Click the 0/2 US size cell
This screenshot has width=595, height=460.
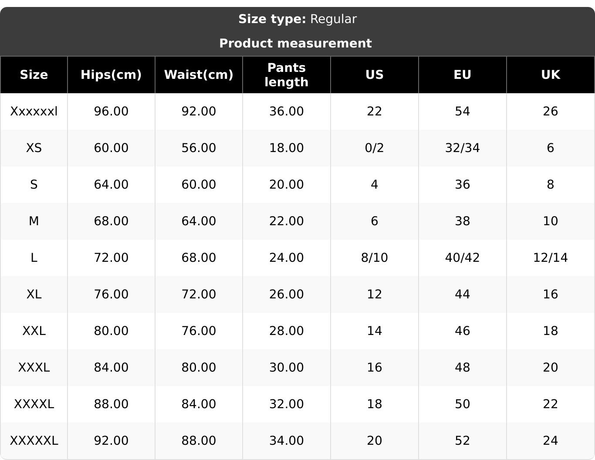[375, 148]
